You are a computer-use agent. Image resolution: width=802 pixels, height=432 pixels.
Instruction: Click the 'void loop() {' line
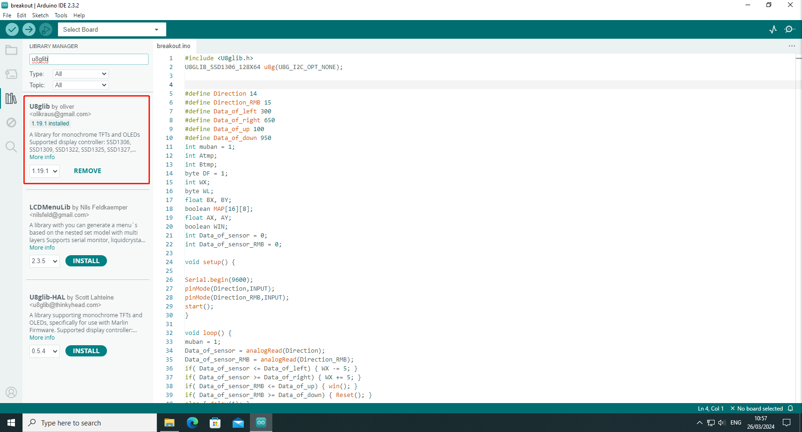(208, 333)
